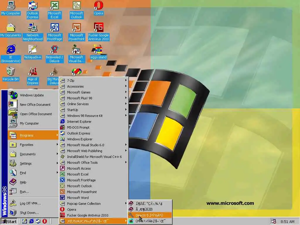Click Windows Update in Start menu
This screenshot has width=300, height=225.
(33, 95)
